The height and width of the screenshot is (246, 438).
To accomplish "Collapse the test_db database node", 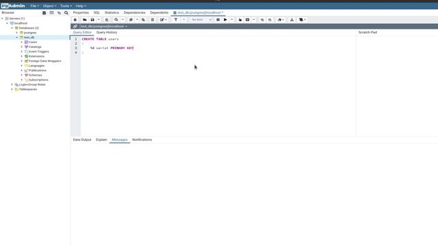I will click(16, 37).
